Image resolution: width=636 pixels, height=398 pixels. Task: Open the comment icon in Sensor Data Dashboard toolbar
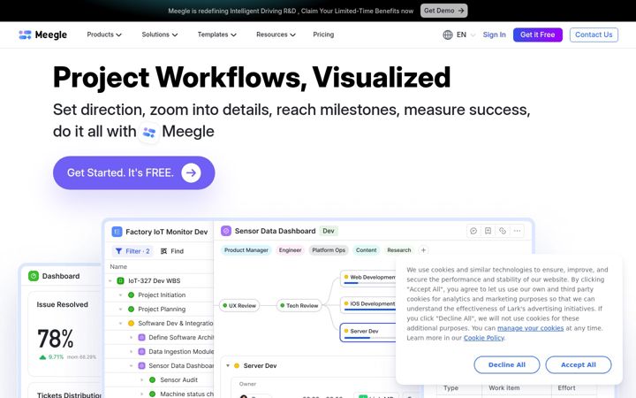[473, 231]
